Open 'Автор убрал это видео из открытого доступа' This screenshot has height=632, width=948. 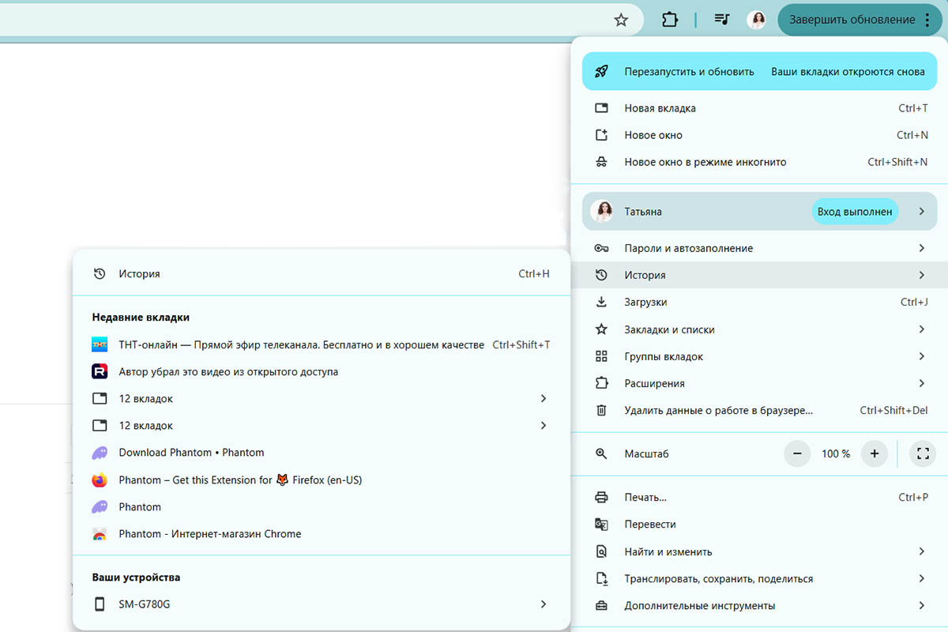click(x=321, y=371)
